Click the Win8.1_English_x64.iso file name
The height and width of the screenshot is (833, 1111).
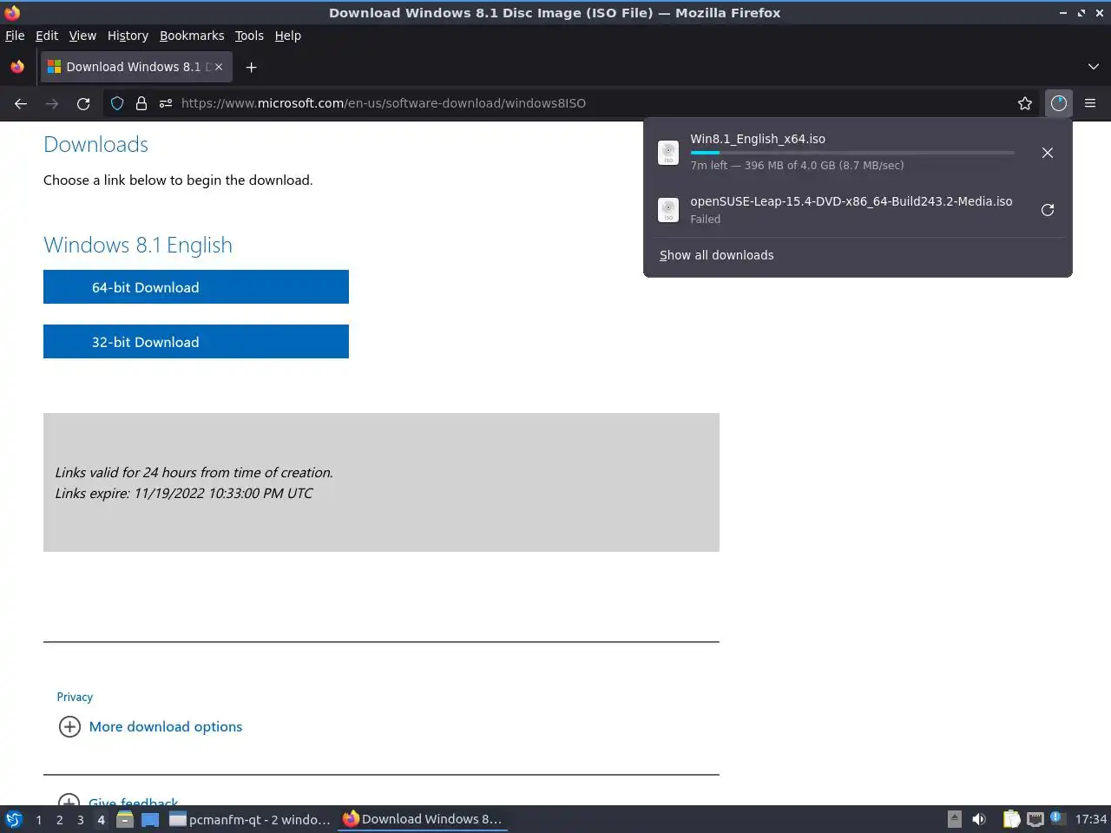tap(758, 139)
